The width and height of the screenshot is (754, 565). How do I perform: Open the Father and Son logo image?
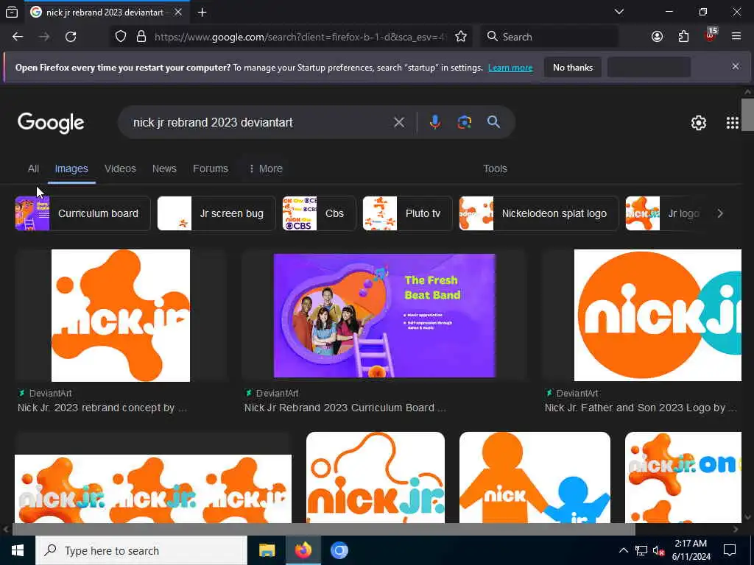pos(658,315)
